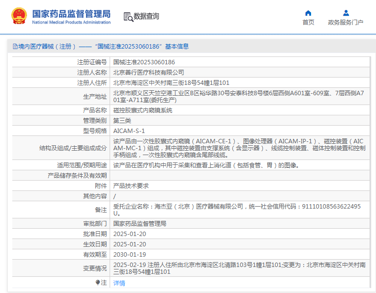Click management category value 第三类
Screen dimensions: 376x293
coord(122,121)
